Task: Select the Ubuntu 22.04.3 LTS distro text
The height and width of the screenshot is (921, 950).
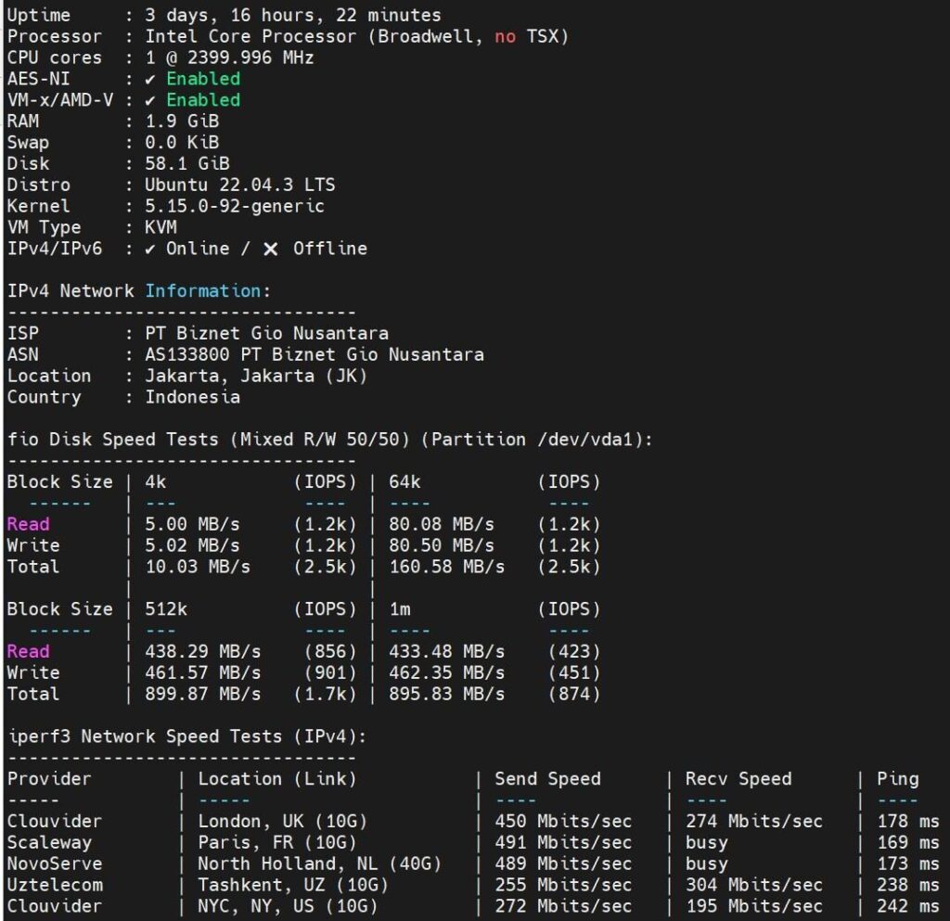Action: coord(239,185)
